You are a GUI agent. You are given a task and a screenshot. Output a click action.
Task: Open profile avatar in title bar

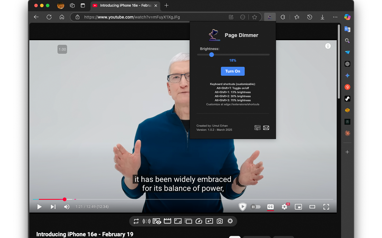coord(61,5)
